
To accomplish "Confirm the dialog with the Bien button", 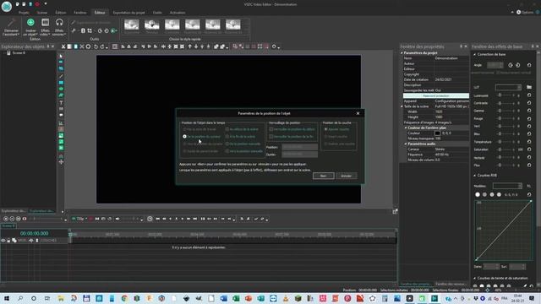I will pos(323,176).
